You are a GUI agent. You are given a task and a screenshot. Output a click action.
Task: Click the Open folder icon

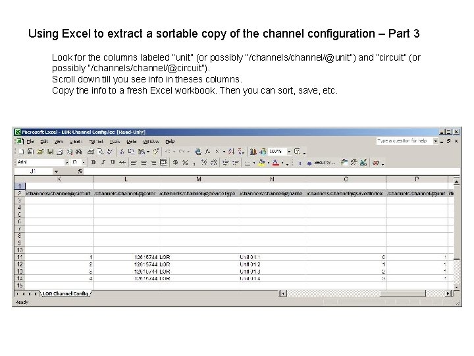[x=41, y=152]
